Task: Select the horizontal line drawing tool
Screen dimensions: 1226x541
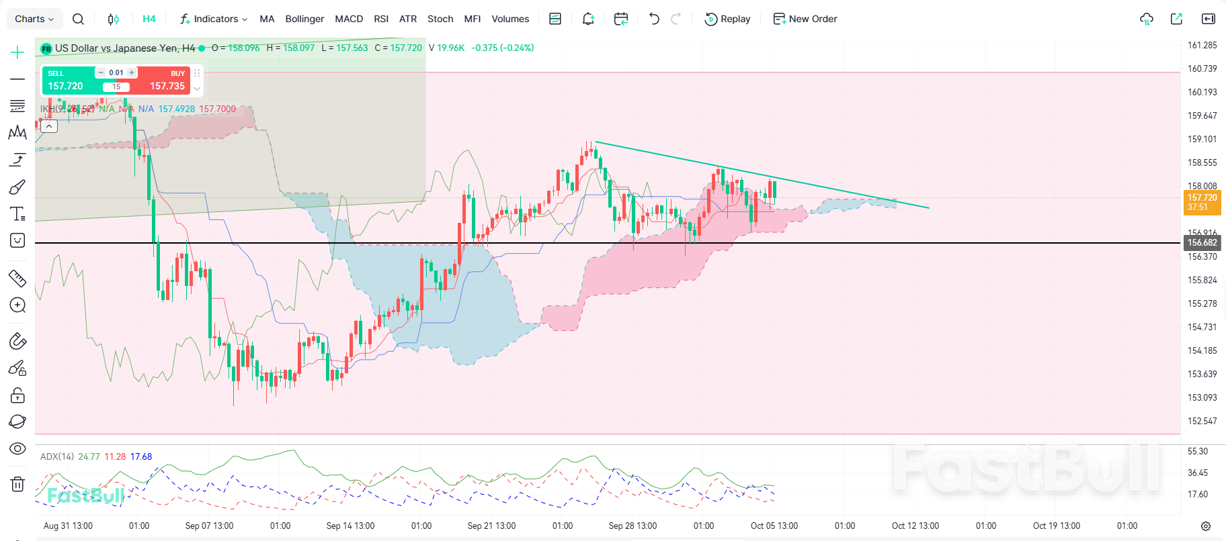Action: 17,79
